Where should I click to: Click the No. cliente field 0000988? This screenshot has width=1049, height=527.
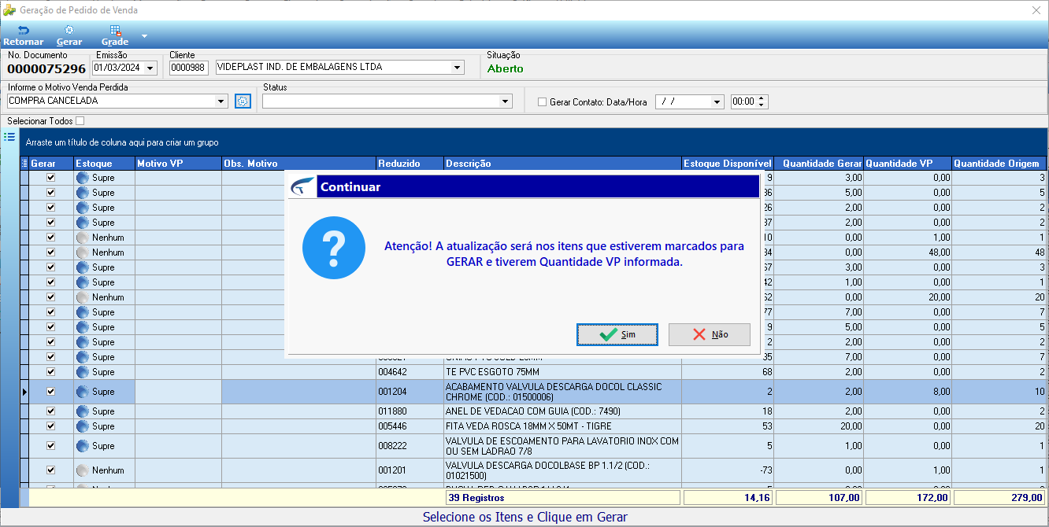click(x=189, y=68)
